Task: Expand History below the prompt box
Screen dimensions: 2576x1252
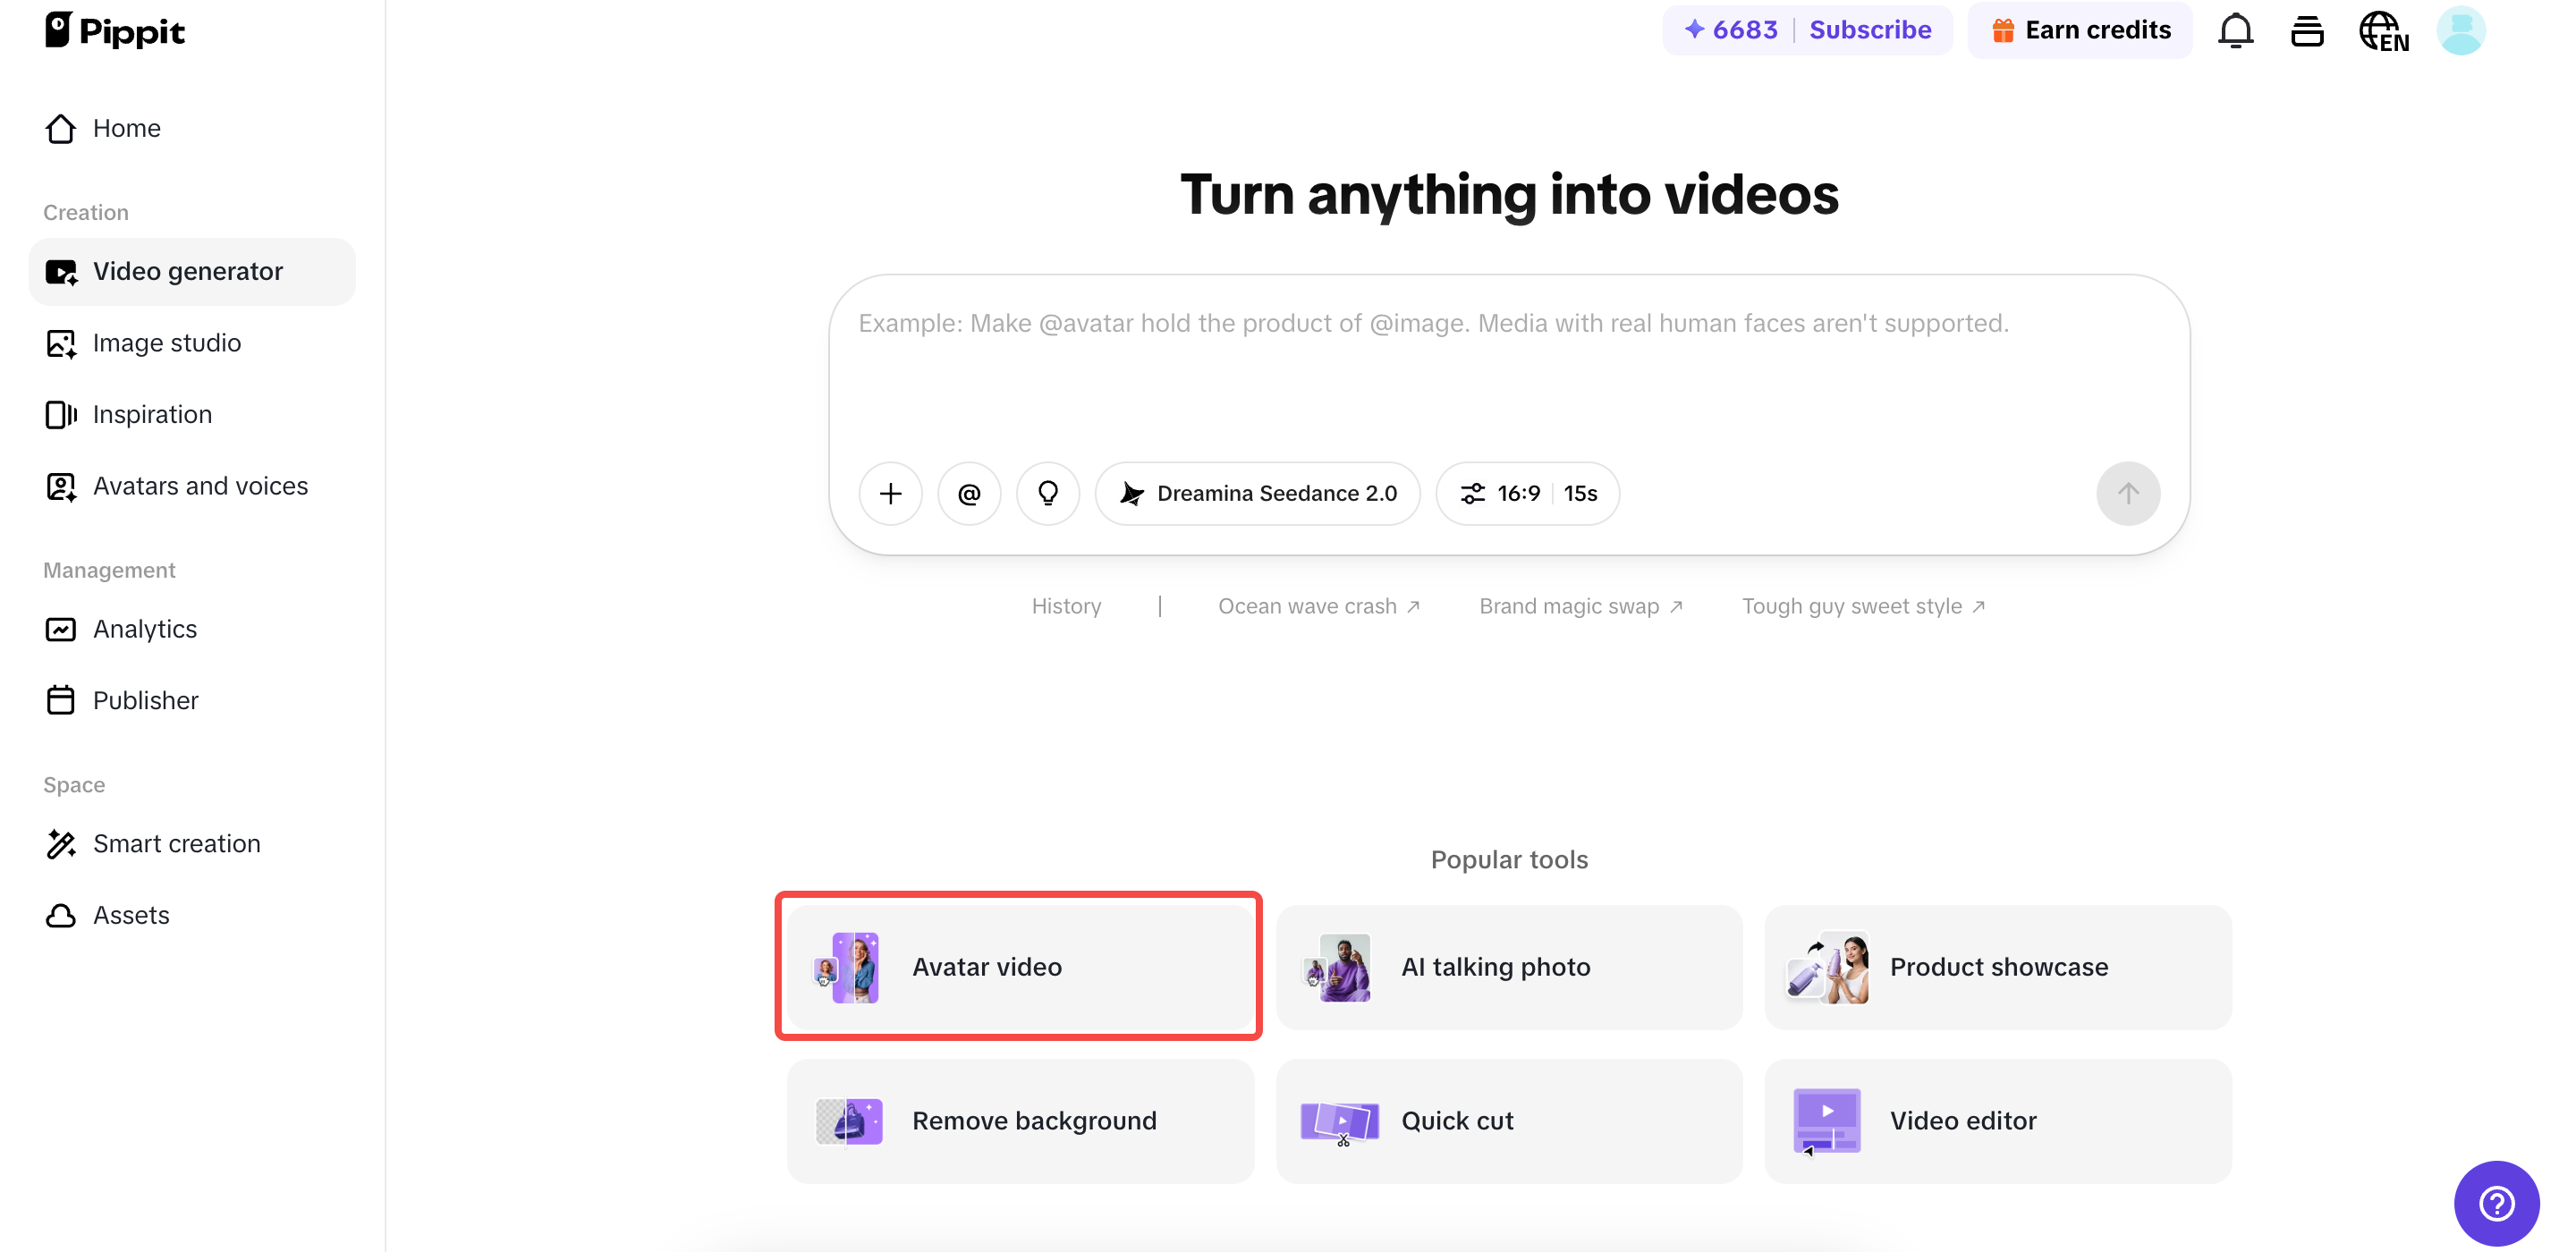Action: pyautogui.click(x=1066, y=605)
